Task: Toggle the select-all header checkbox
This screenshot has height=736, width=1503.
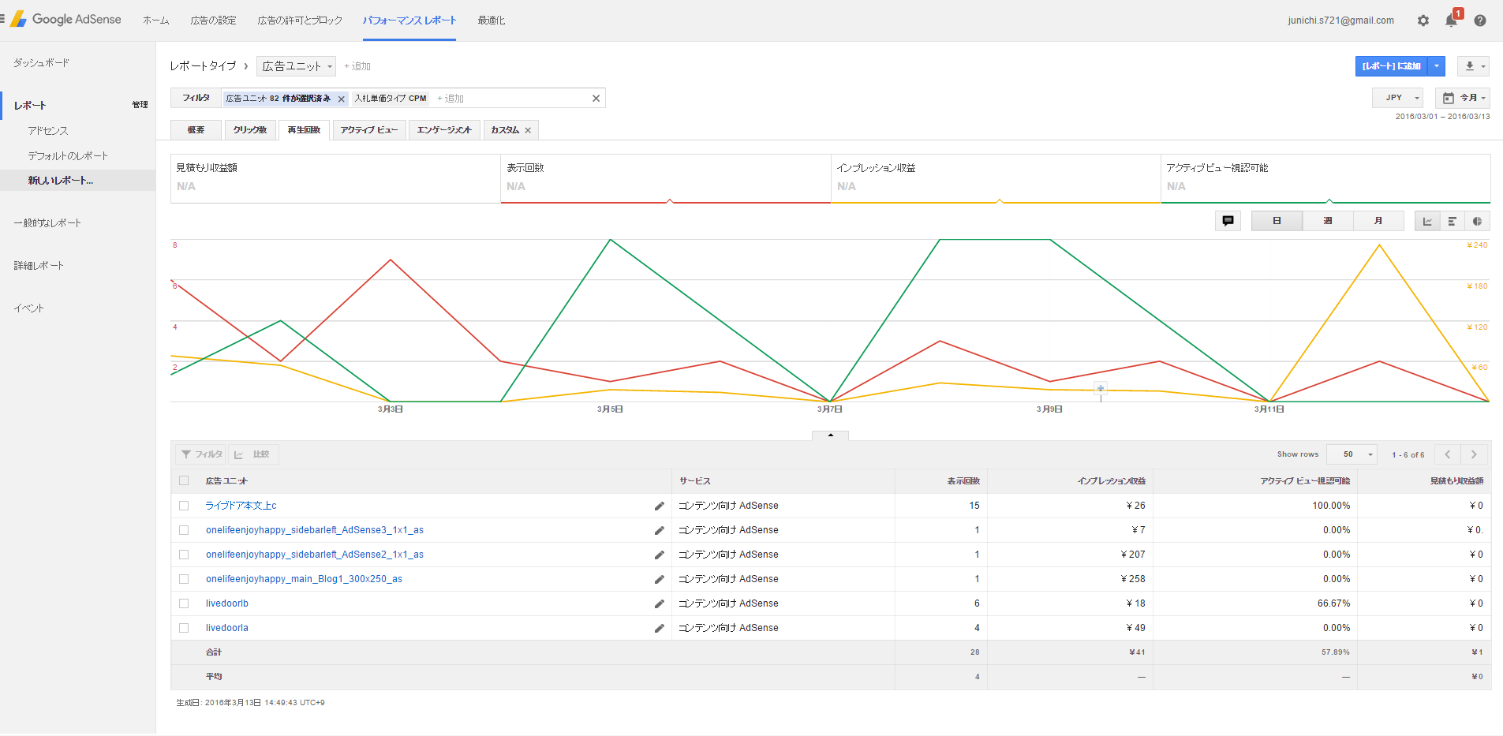Action: pos(184,480)
